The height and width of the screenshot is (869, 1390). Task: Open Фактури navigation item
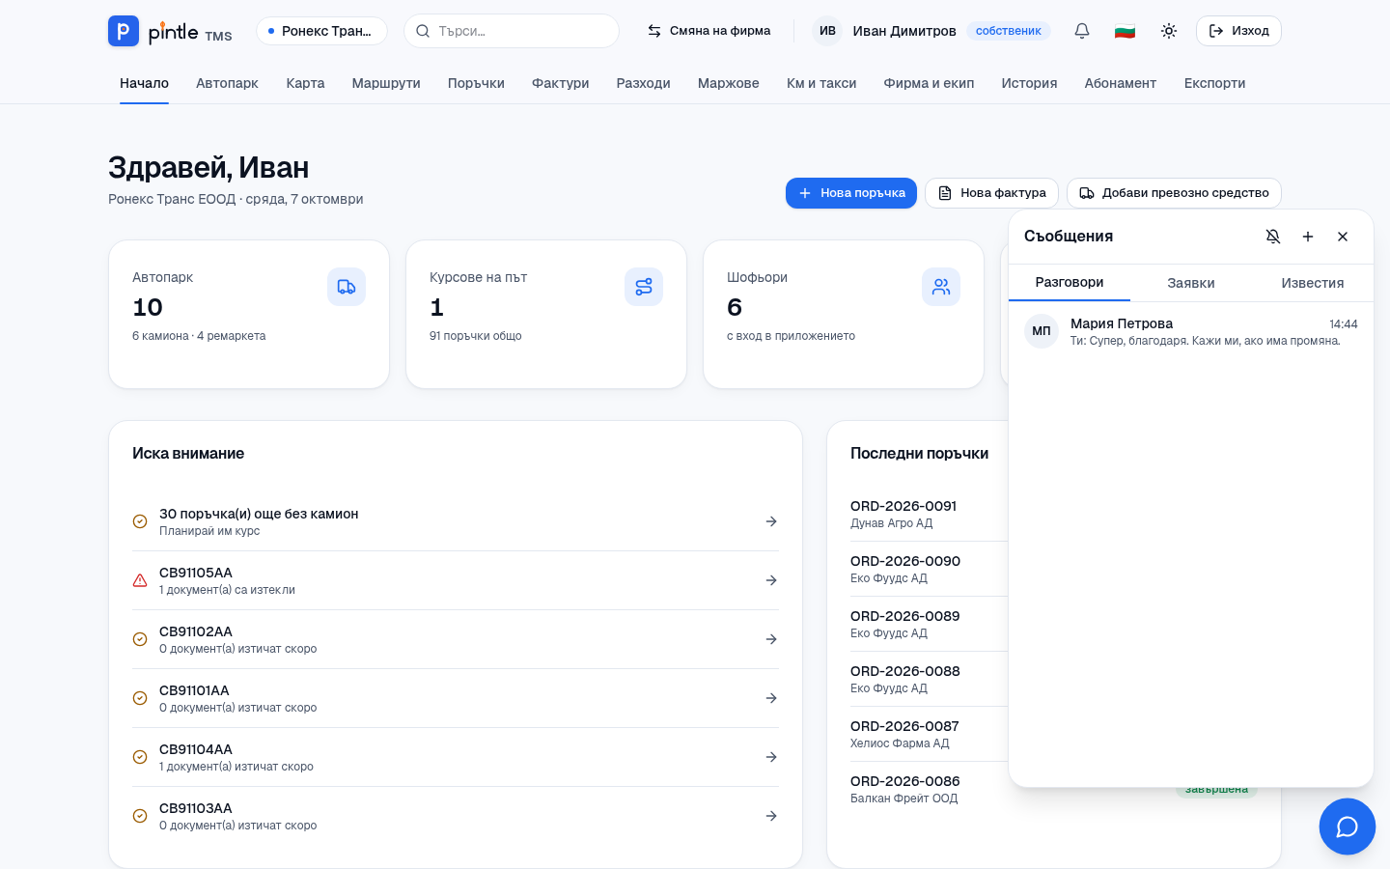click(561, 83)
